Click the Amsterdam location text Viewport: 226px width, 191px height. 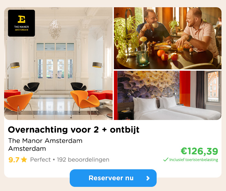tap(27, 149)
